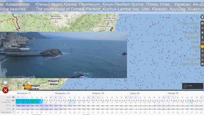
Task: Click the dark thumbnail in the map corner
Action: click(193, 86)
